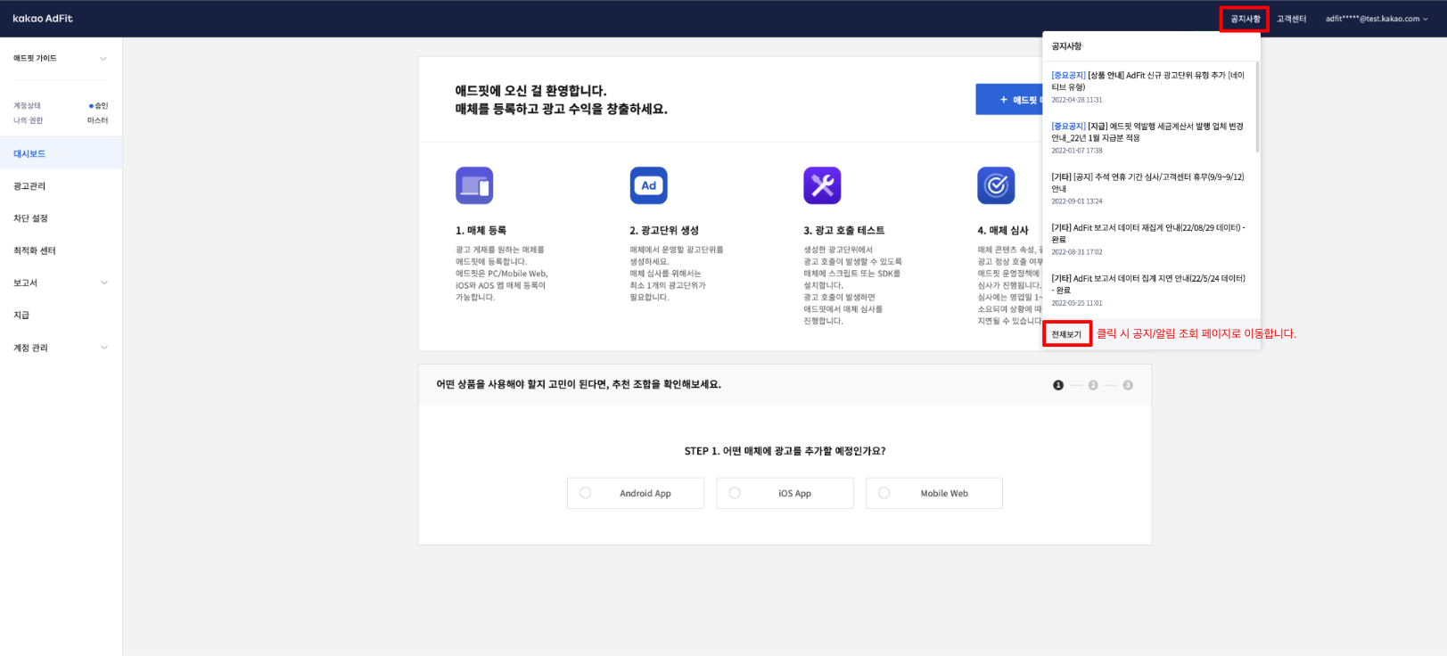Click the 전체보기 button in notices
The height and width of the screenshot is (656, 1447).
point(1066,334)
